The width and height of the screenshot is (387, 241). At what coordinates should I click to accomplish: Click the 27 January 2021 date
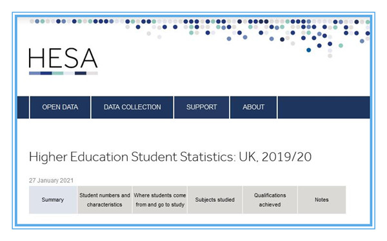pyautogui.click(x=52, y=181)
